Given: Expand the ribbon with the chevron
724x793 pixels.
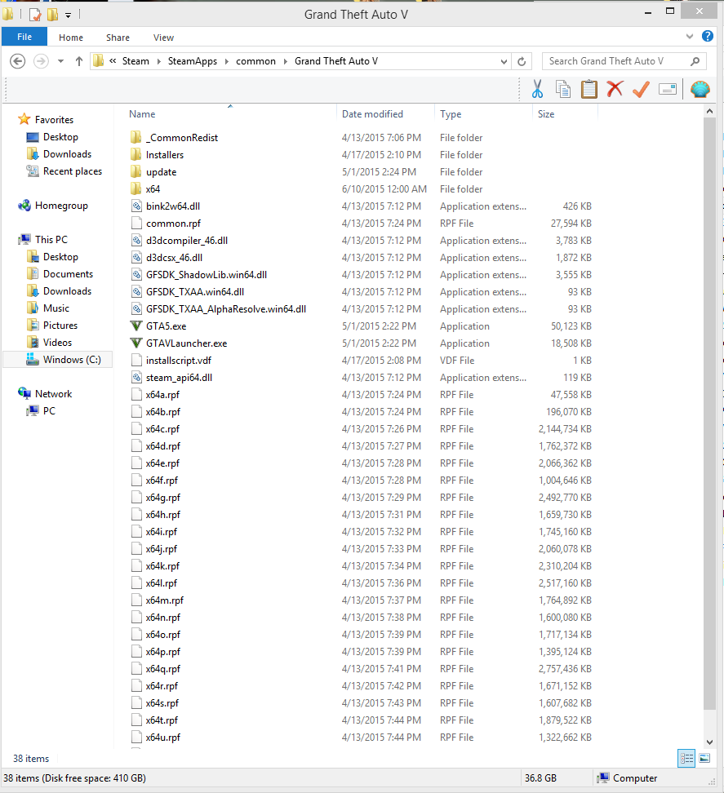Looking at the screenshot, I should 689,37.
